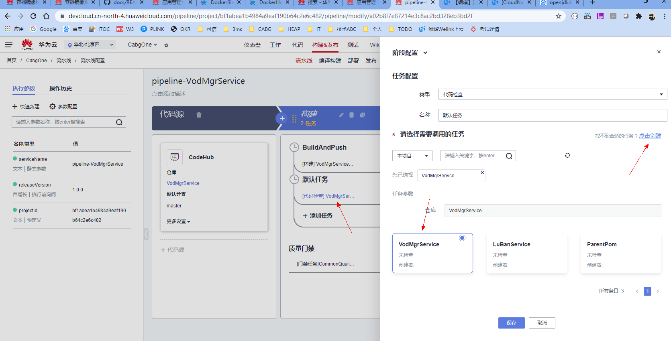The image size is (671, 341).
Task: Click task keyword search magnifier icon
Action: pyautogui.click(x=509, y=156)
